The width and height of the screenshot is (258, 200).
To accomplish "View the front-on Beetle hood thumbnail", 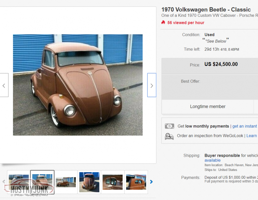I will 89,182.
